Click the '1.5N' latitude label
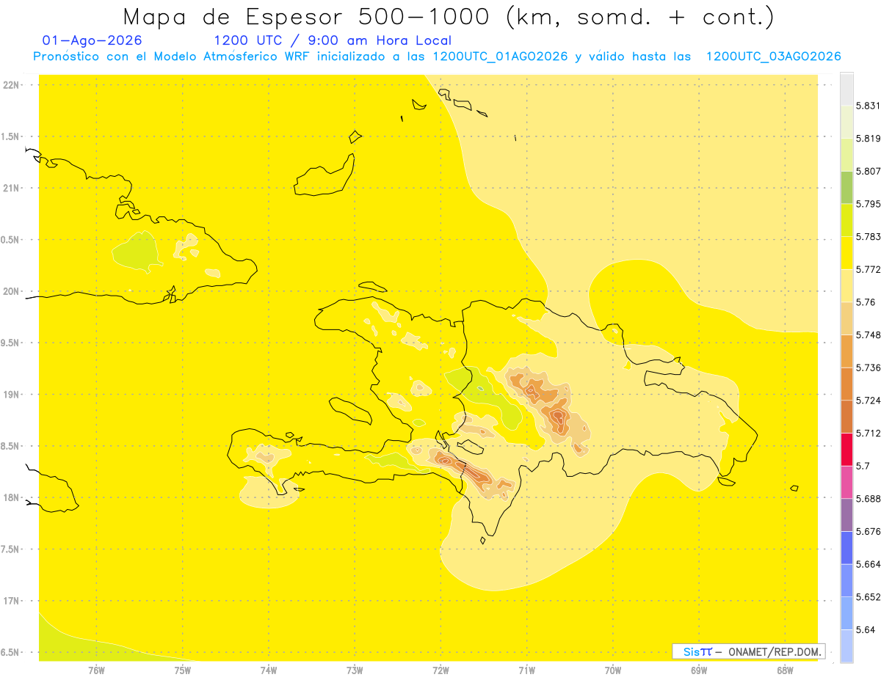The height and width of the screenshot is (680, 881). (11, 137)
